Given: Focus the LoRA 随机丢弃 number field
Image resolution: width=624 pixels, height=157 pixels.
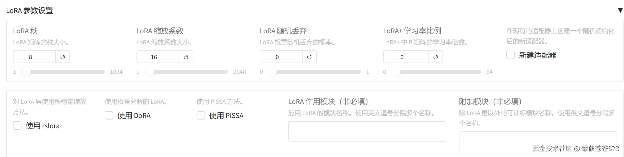Looking at the screenshot, I should click(x=281, y=57).
